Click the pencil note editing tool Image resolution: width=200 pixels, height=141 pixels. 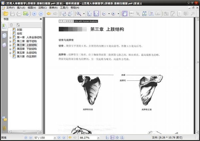[173, 14]
